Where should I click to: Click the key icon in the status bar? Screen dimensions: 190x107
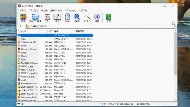pyautogui.click(x=22, y=104)
